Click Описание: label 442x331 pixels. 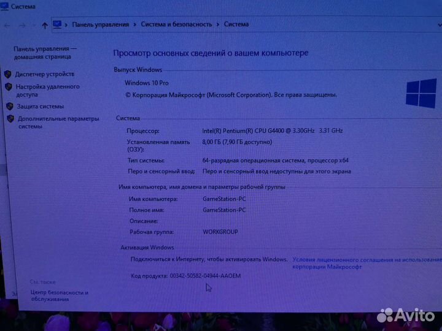[144, 221]
